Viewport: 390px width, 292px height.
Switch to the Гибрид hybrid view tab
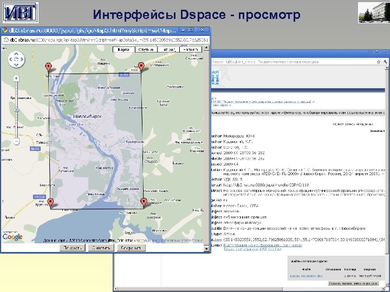[168, 49]
